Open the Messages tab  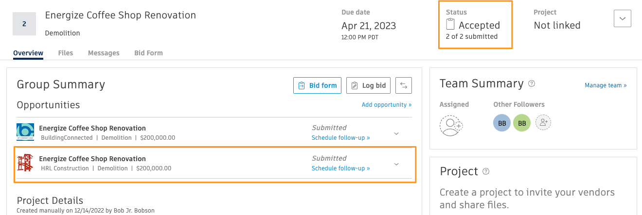pos(104,53)
